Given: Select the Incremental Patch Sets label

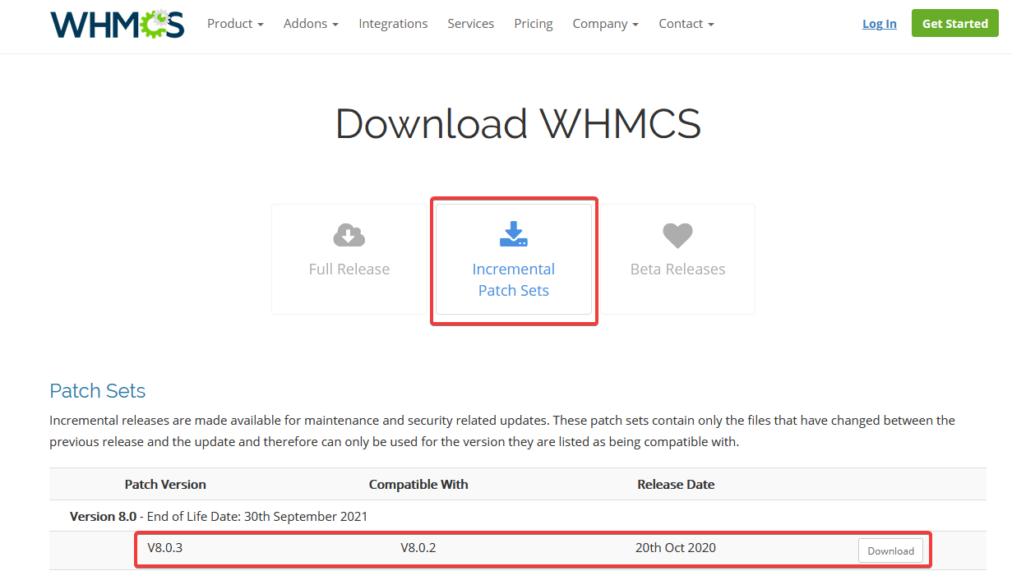Looking at the screenshot, I should [x=514, y=279].
